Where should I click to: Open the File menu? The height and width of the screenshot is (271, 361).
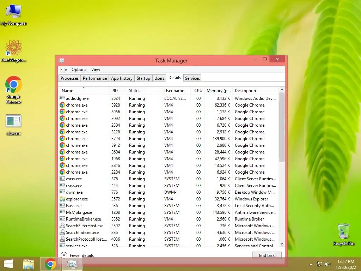(x=63, y=70)
